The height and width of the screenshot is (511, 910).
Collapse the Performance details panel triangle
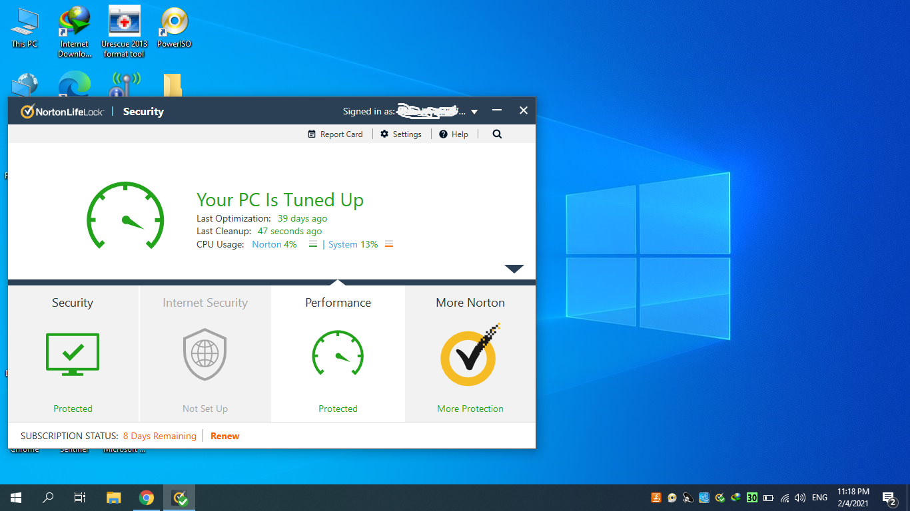click(x=514, y=269)
